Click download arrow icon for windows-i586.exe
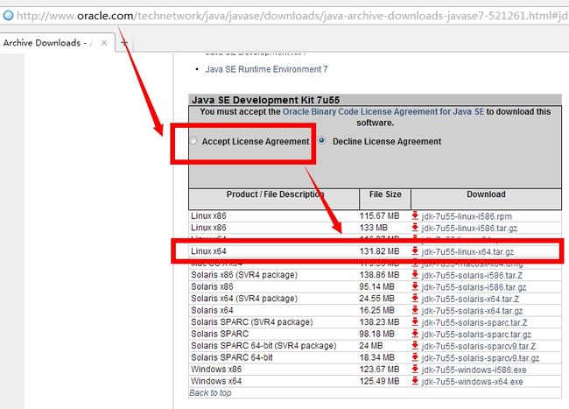569x409 pixels. pyautogui.click(x=415, y=370)
